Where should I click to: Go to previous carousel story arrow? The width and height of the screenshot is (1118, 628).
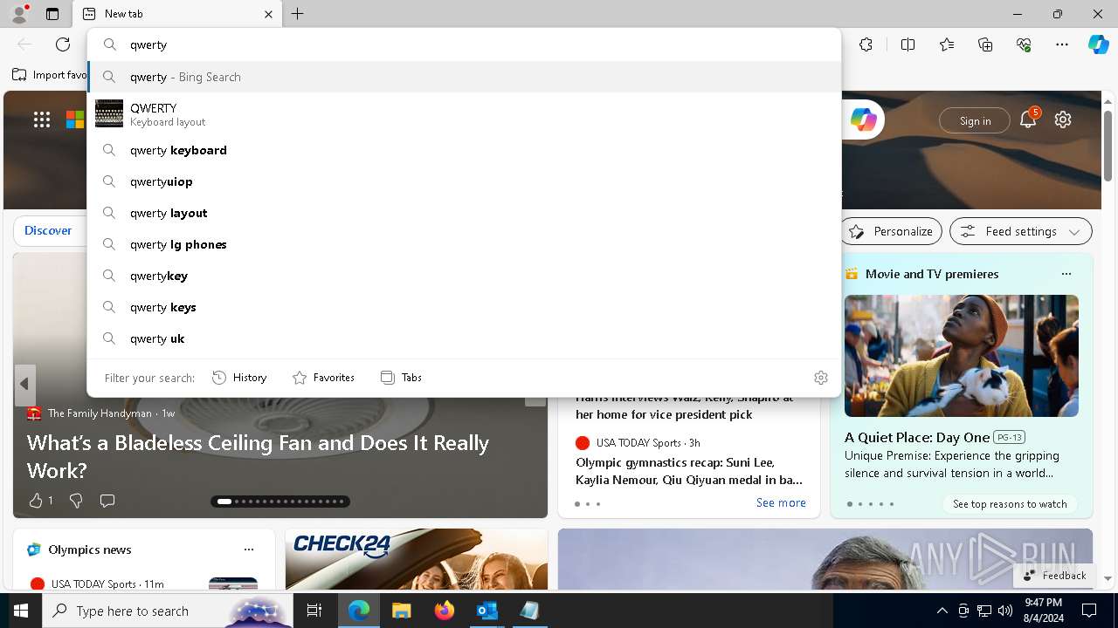(24, 385)
